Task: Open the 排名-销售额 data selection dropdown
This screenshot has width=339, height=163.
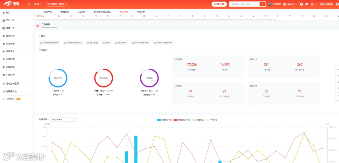Action: click(x=63, y=119)
